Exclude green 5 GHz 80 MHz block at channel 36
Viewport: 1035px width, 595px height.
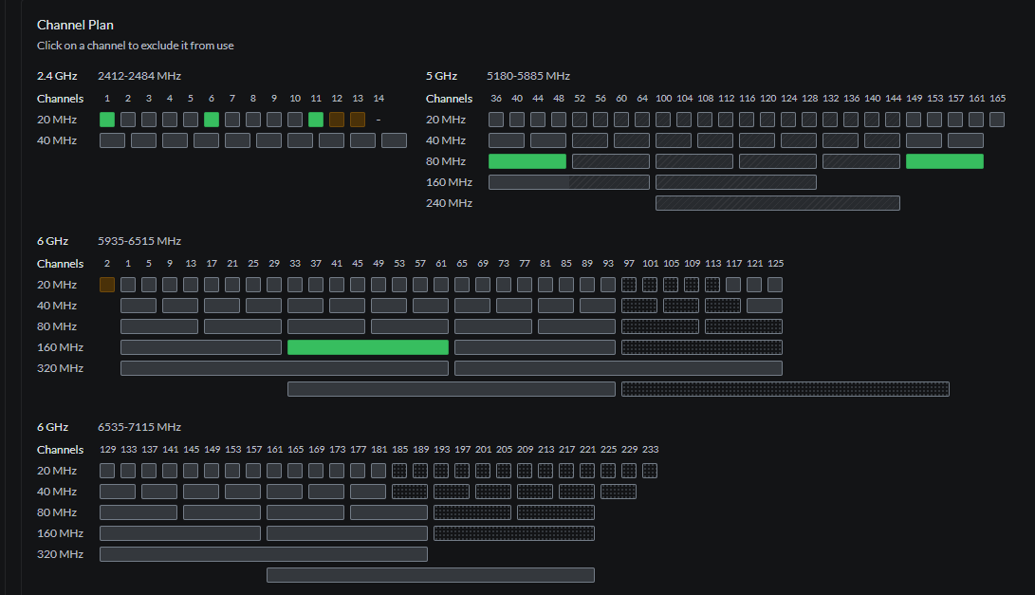(527, 161)
